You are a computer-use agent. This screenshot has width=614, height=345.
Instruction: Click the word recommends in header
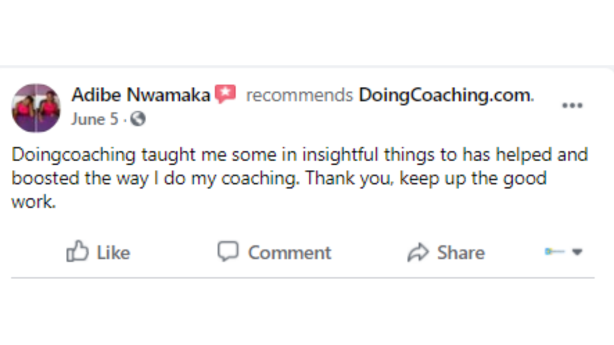pyautogui.click(x=300, y=95)
